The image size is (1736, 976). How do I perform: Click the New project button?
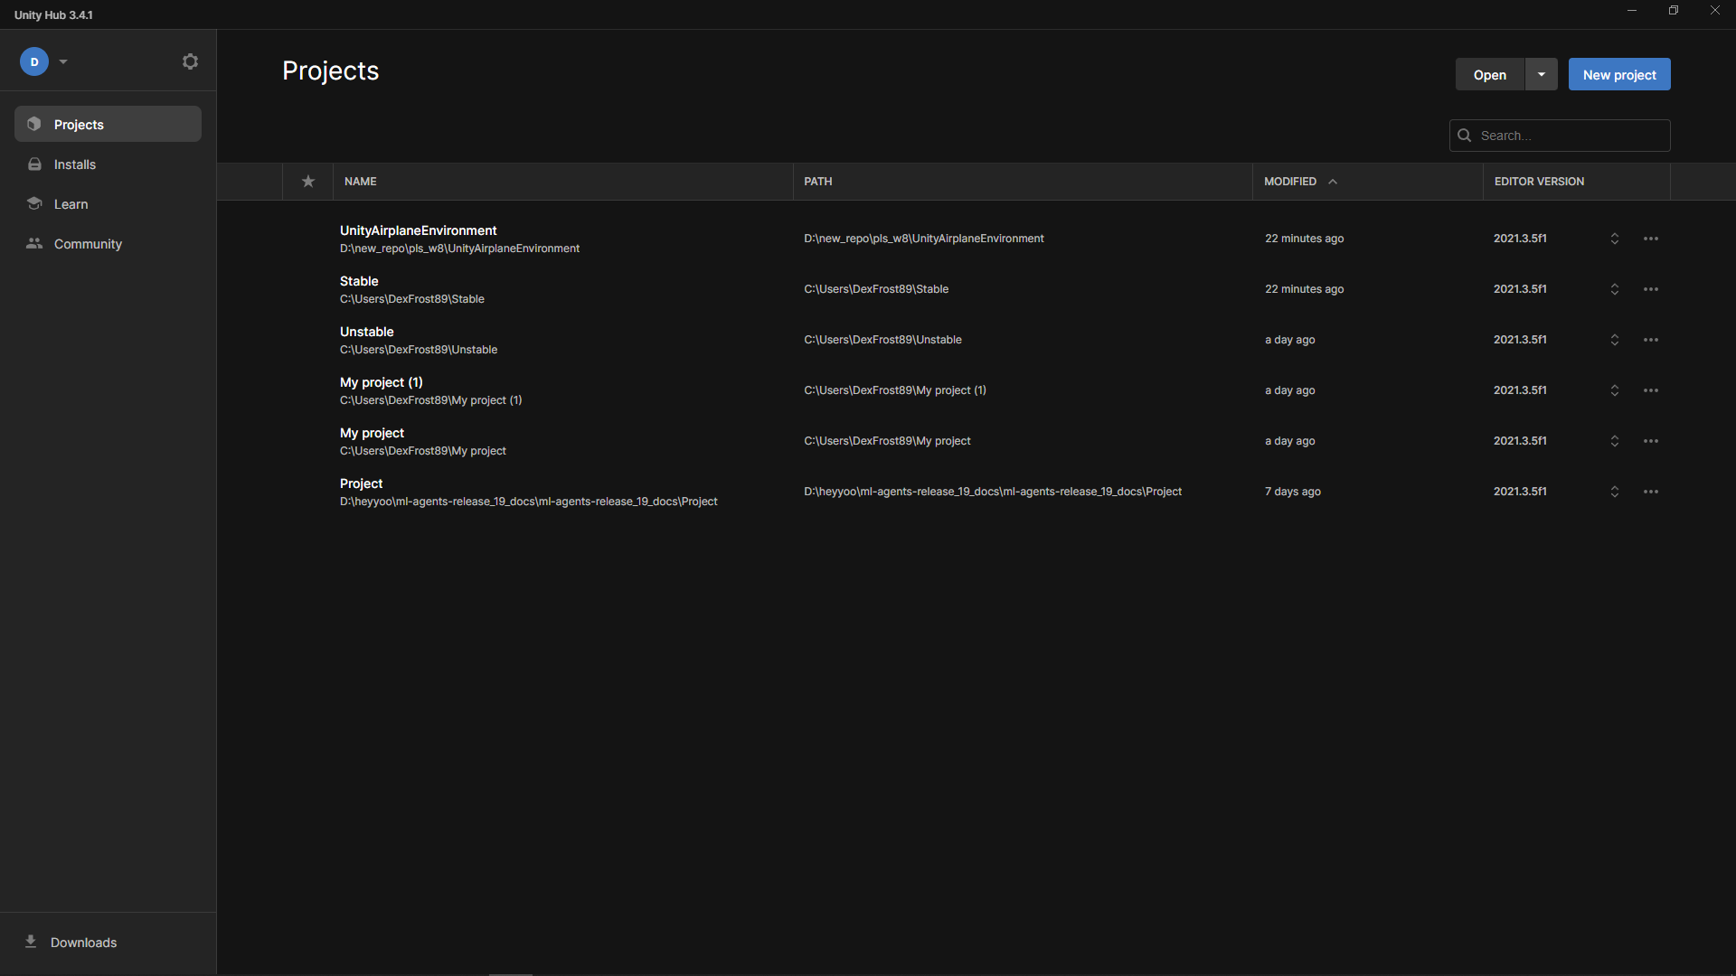click(1619, 74)
